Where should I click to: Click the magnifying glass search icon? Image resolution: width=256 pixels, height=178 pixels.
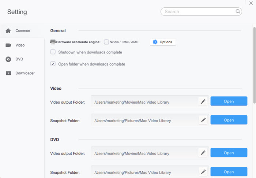[238, 12]
